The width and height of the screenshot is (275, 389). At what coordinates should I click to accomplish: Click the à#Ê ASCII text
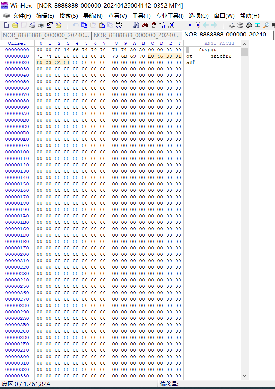coord(191,62)
